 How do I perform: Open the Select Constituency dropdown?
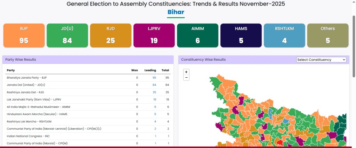point(321,60)
